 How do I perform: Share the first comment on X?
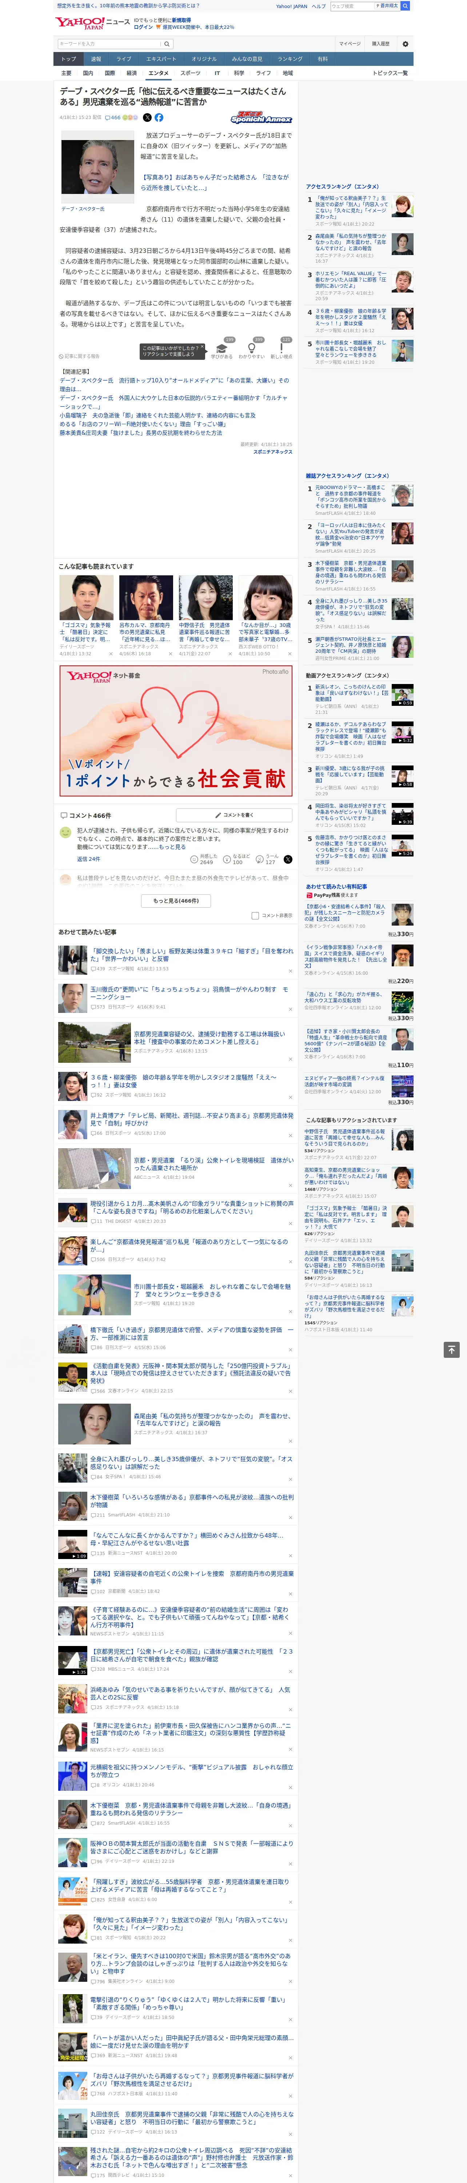click(x=288, y=859)
